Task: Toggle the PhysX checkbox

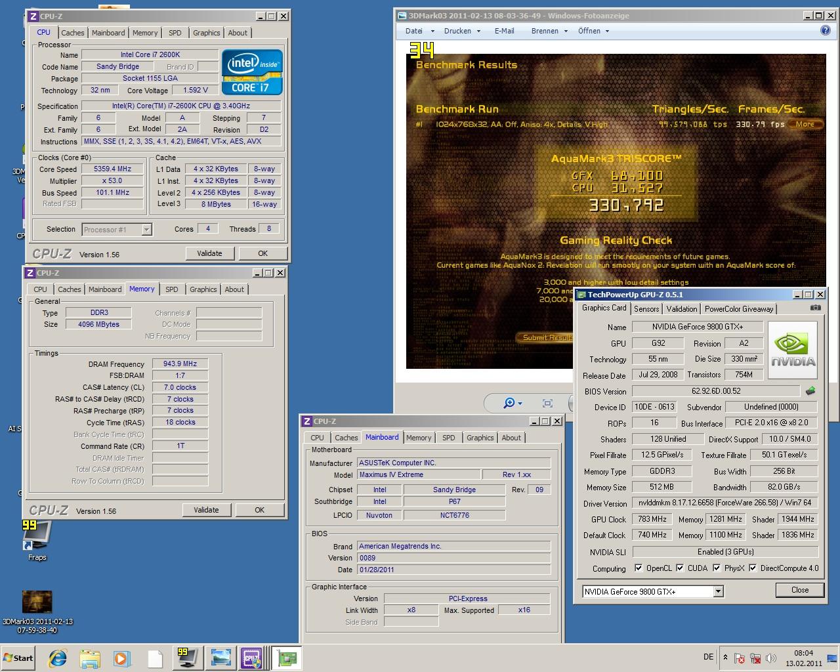Action: click(x=717, y=568)
